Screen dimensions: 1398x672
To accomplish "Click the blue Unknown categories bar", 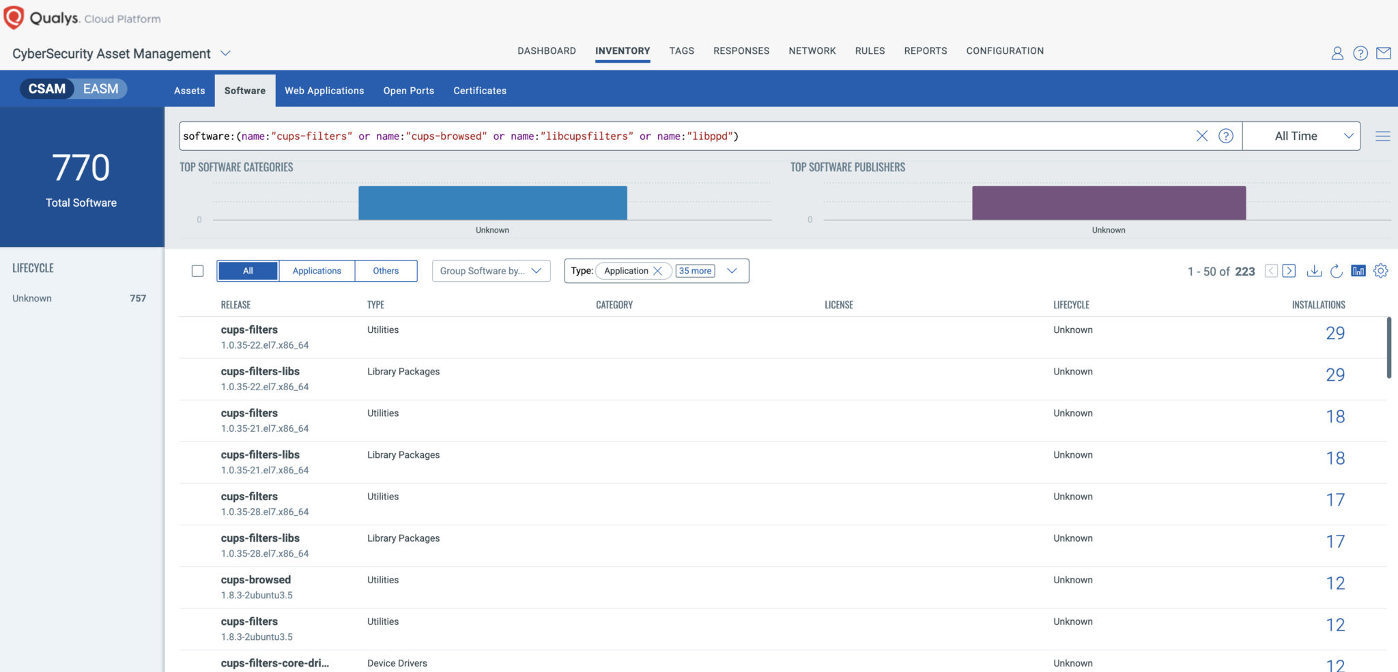I will [493, 203].
